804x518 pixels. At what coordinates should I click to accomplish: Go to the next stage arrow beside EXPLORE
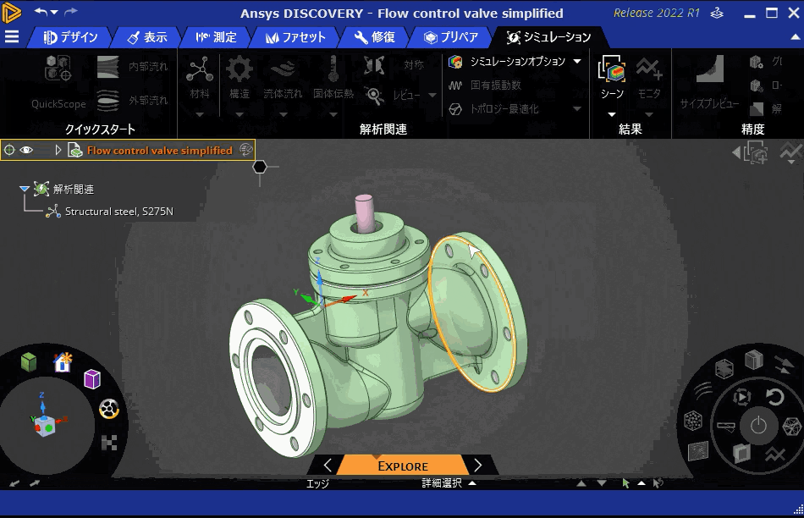[478, 466]
